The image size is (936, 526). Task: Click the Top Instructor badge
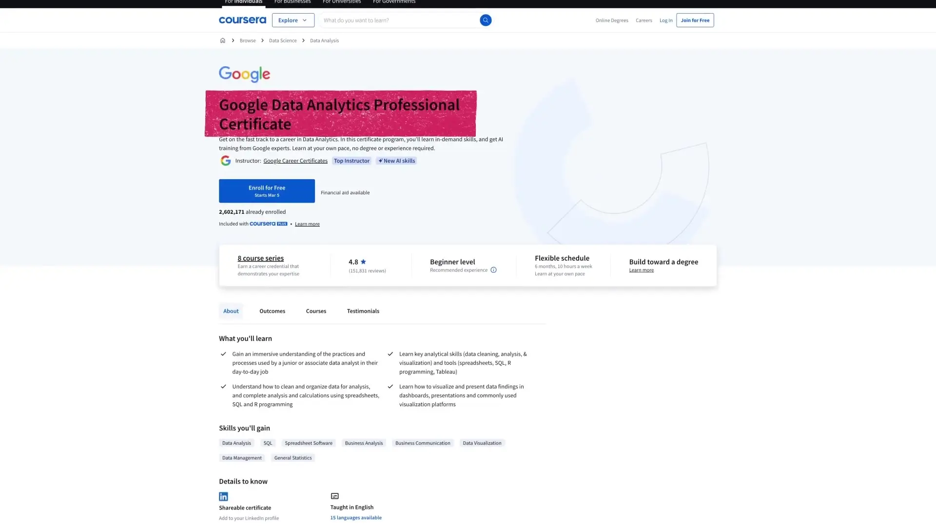(351, 161)
